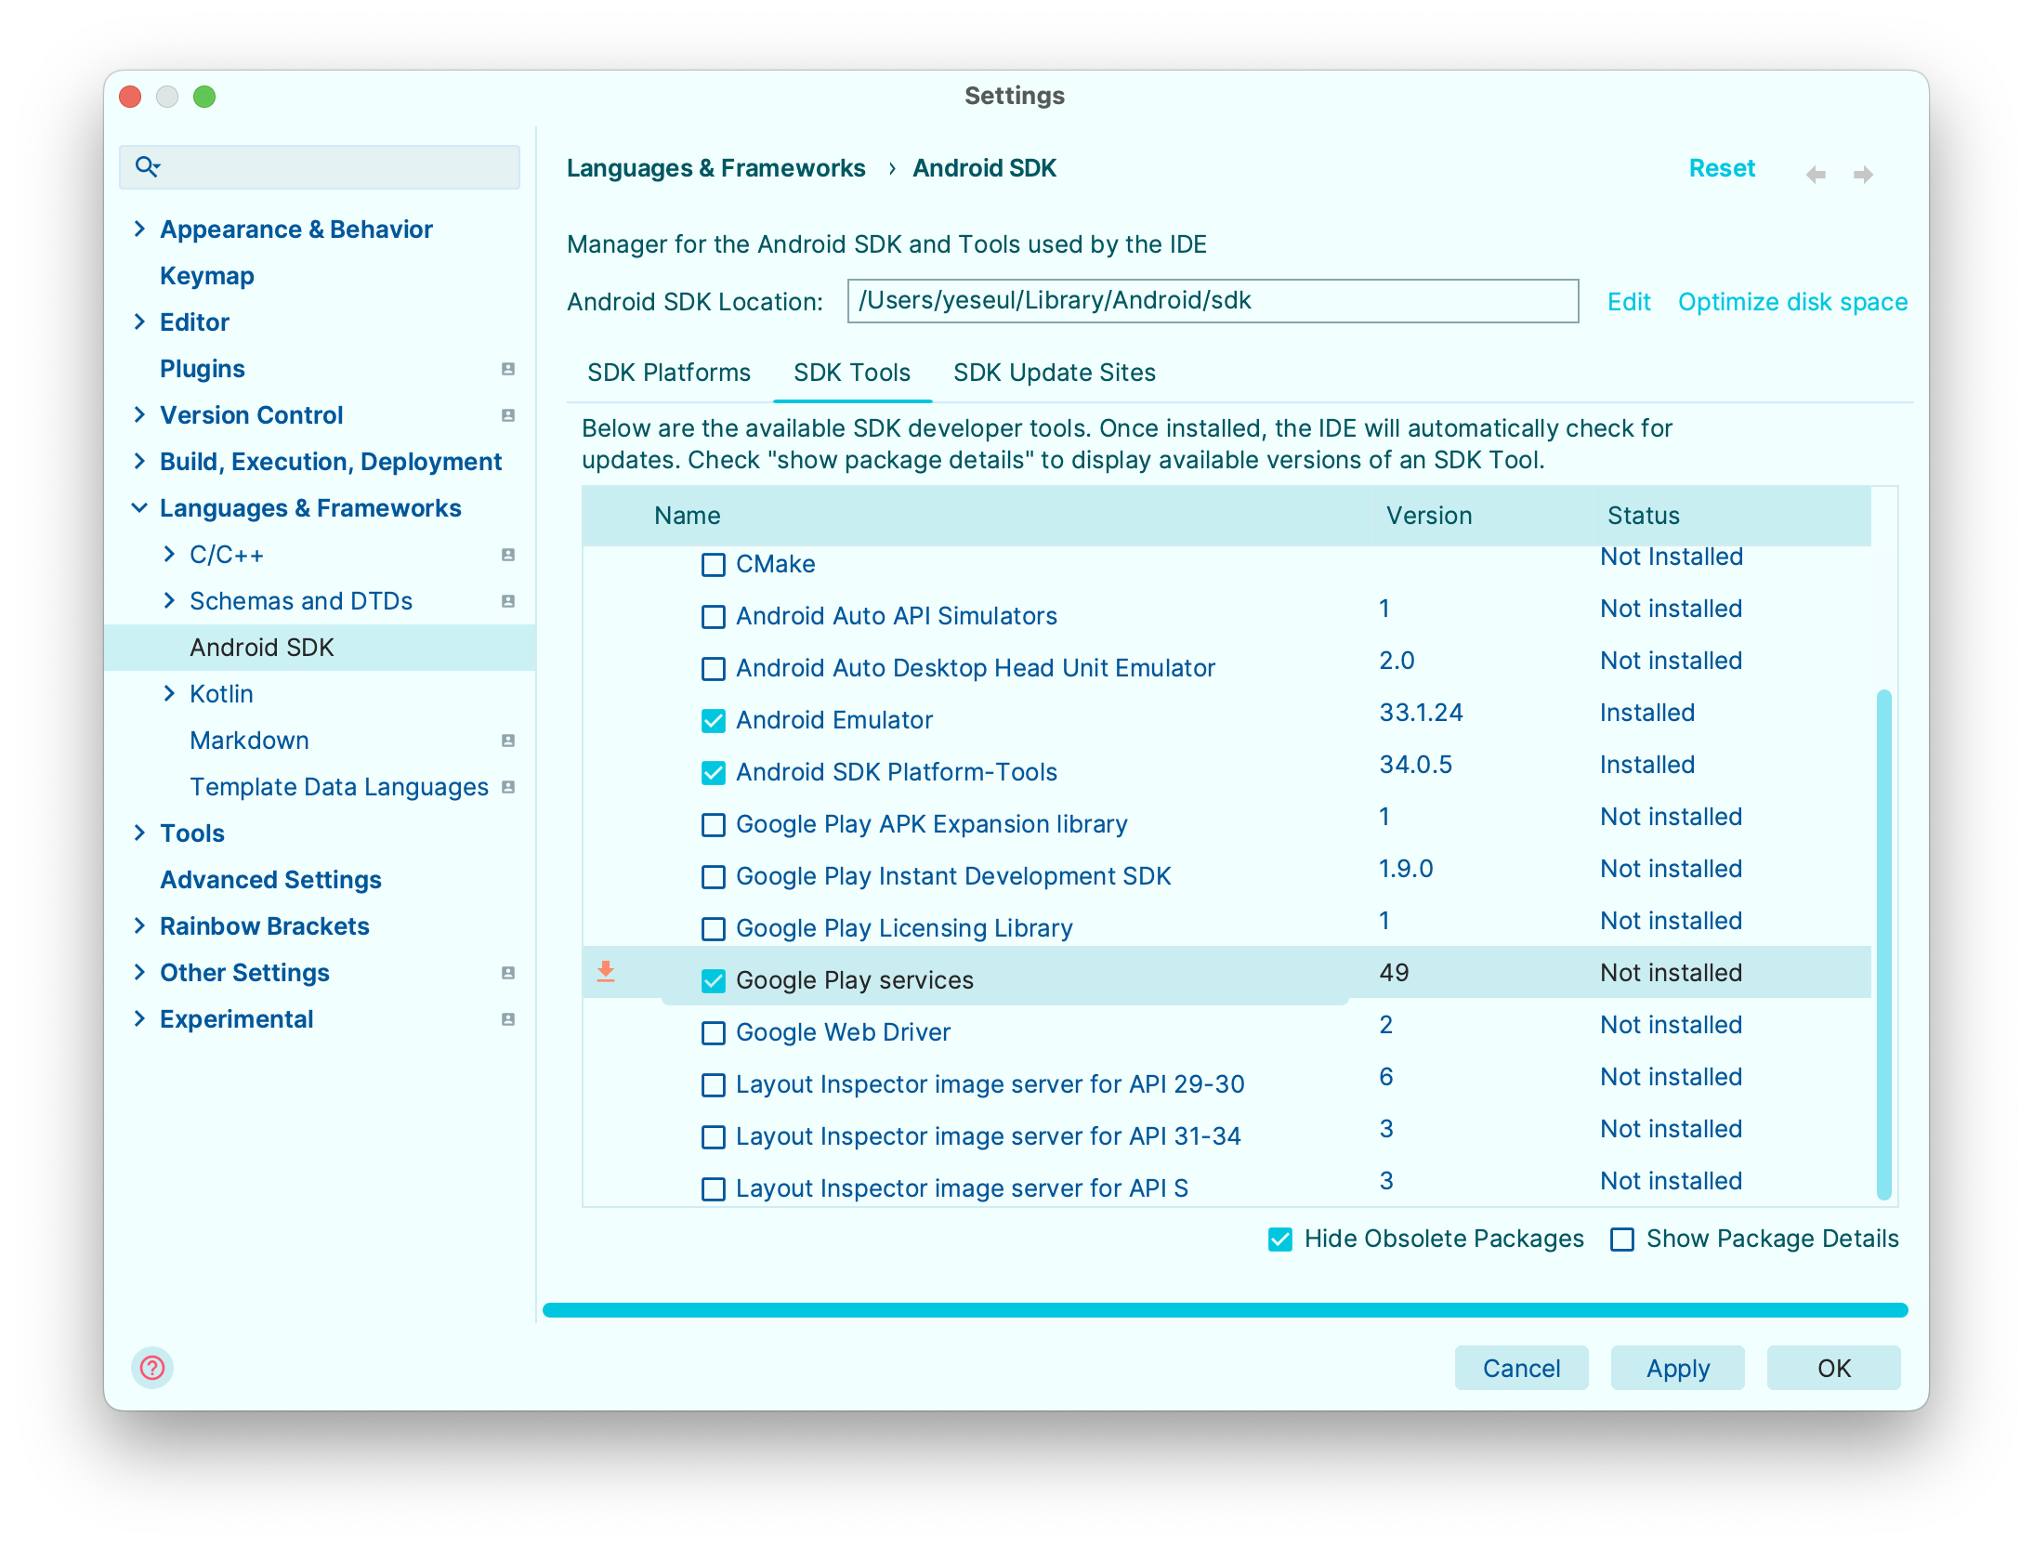Expand the Kotlin tree node

click(169, 693)
